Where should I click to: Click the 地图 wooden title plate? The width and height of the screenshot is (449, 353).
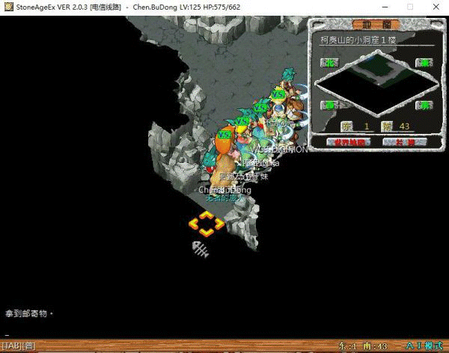tap(376, 25)
